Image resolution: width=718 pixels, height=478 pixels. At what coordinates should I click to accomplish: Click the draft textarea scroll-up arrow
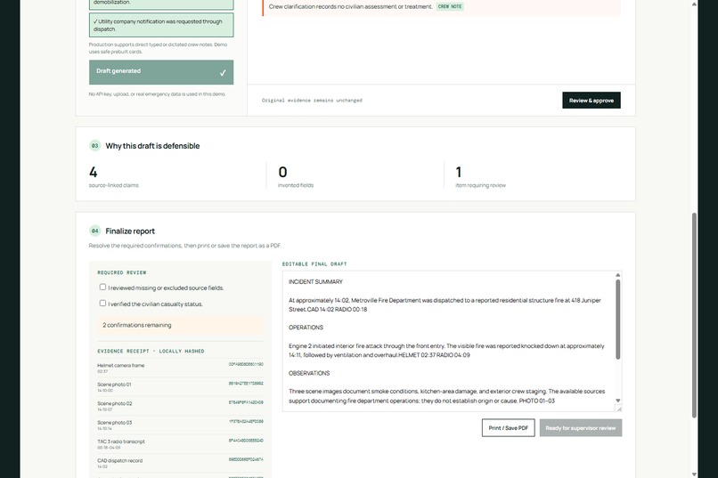[617, 275]
